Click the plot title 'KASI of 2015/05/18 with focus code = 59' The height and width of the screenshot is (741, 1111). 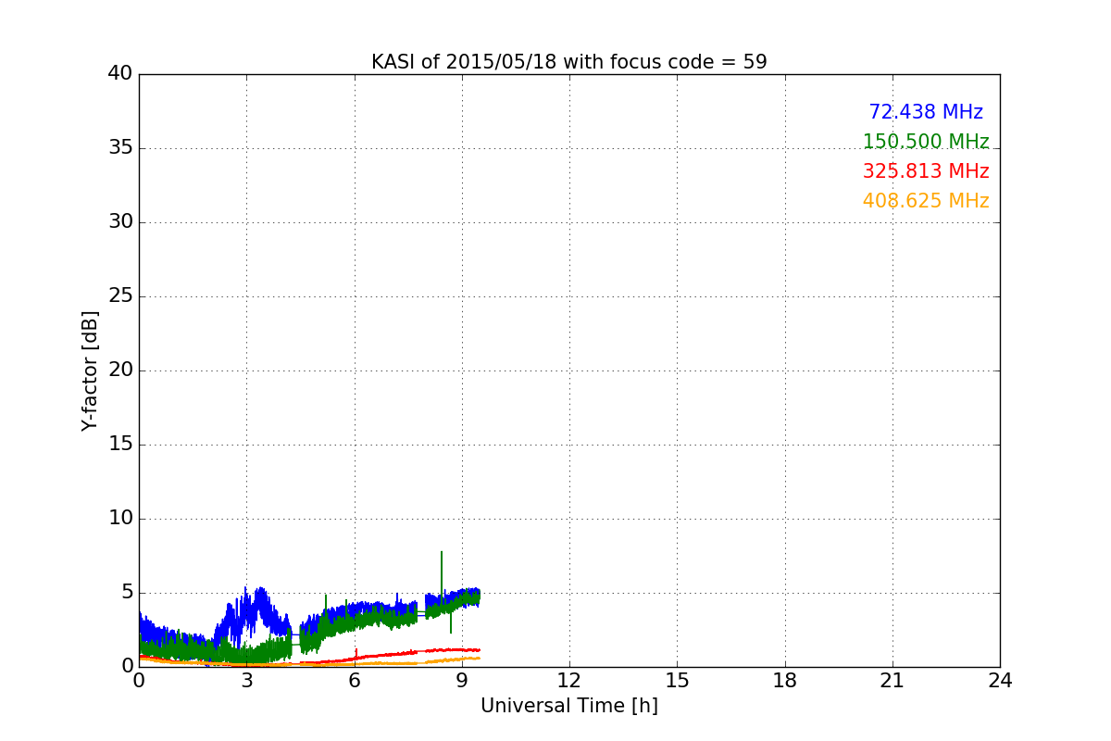pyautogui.click(x=568, y=62)
